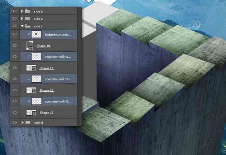Hide the side b group

tap(15, 11)
